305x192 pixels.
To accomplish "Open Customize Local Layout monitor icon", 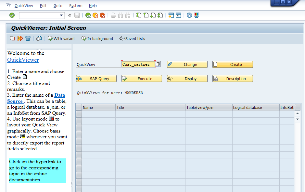I will click(x=197, y=15).
